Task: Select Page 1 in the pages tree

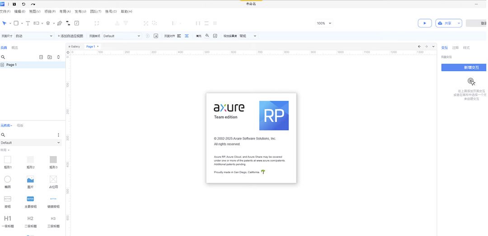Action: point(33,65)
